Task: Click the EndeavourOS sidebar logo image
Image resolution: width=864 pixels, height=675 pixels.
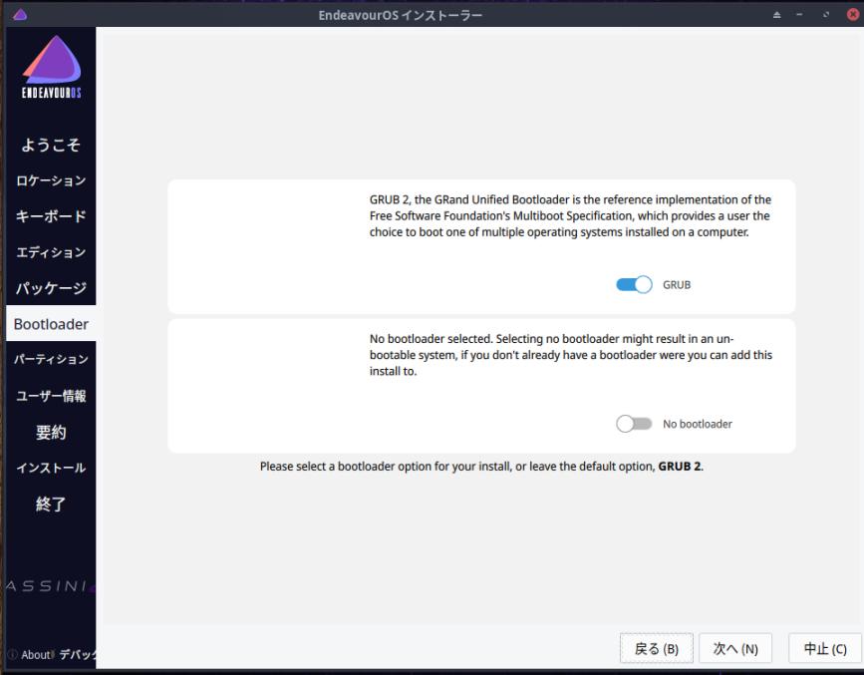Action: (51, 68)
